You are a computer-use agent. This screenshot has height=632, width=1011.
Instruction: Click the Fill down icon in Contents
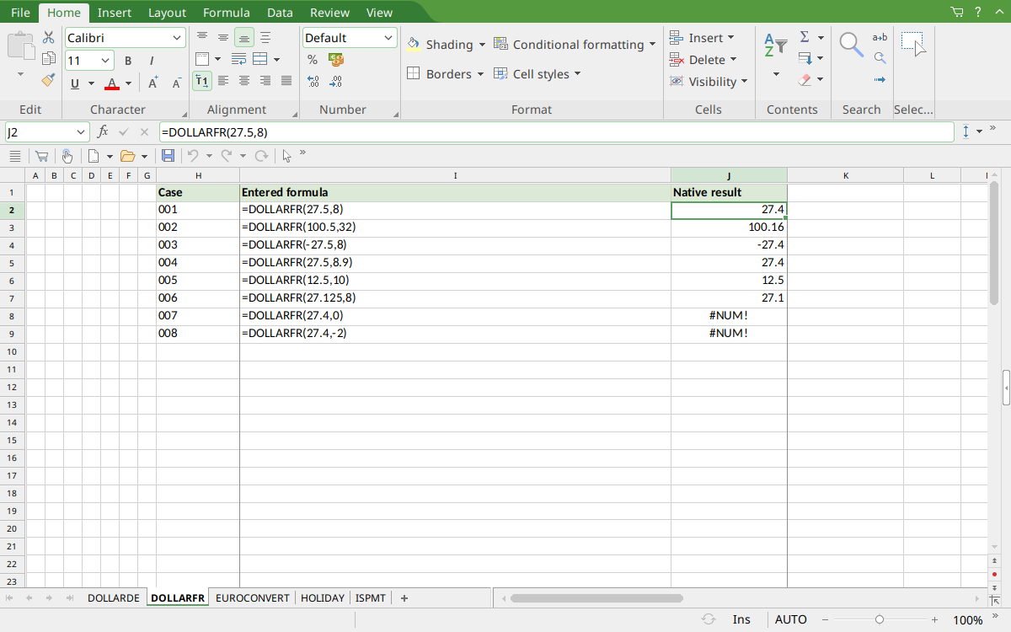tap(805, 59)
